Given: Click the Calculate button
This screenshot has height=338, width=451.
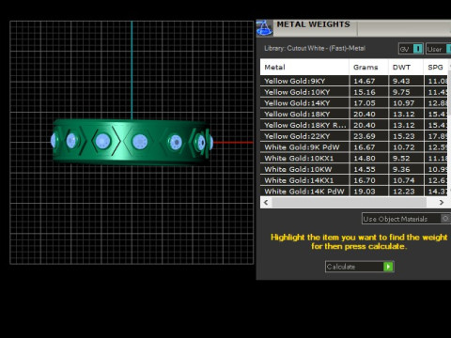Looking at the screenshot, I should [359, 267].
